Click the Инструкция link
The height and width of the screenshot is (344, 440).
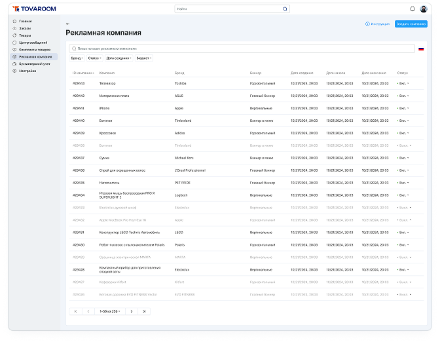tap(377, 24)
